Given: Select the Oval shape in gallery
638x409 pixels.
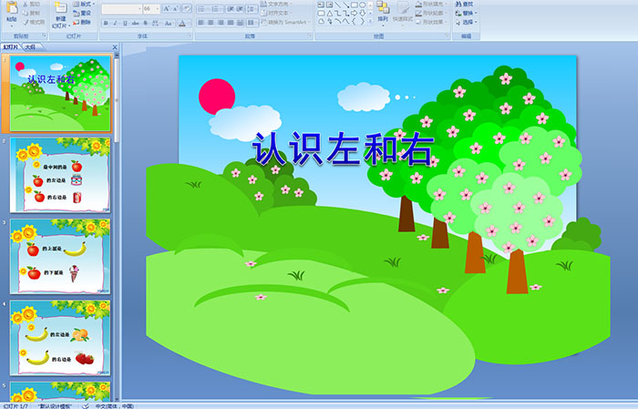Looking at the screenshot, I should (362, 5).
